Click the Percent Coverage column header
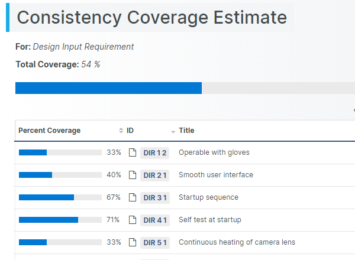The width and height of the screenshot is (355, 260). click(49, 131)
